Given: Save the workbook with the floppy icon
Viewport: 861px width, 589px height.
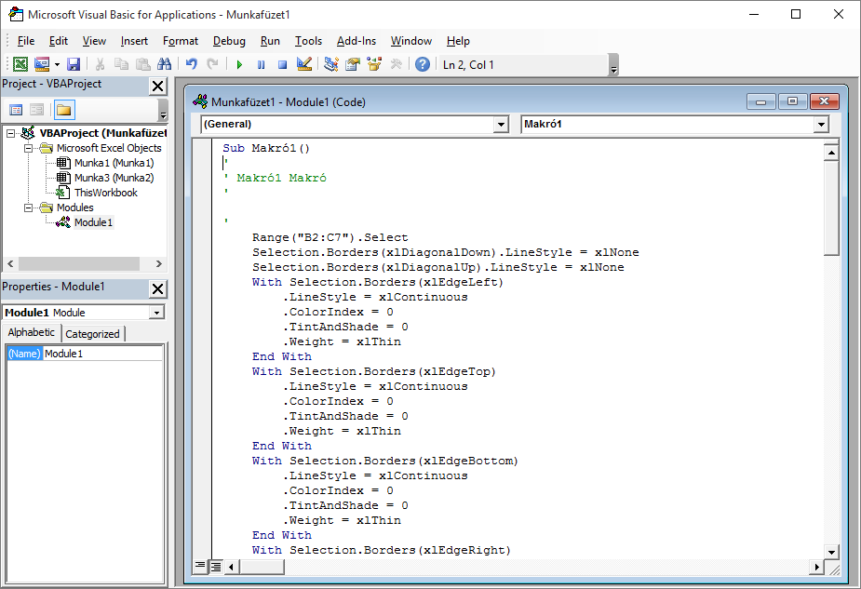Looking at the screenshot, I should (74, 64).
